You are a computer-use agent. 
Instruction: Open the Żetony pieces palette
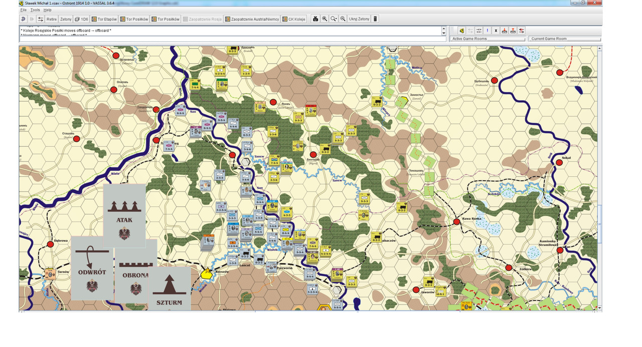tap(66, 19)
